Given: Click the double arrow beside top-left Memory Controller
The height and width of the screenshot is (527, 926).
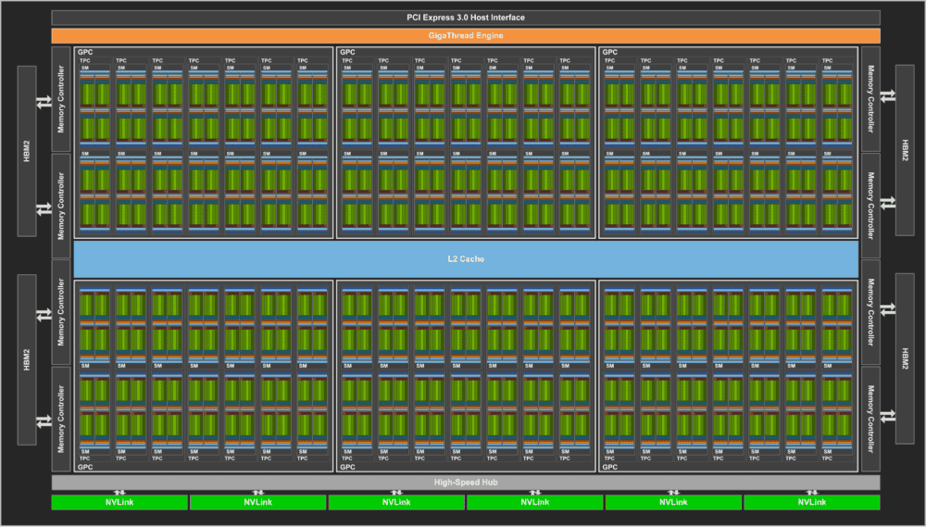Looking at the screenshot, I should coord(44,102).
